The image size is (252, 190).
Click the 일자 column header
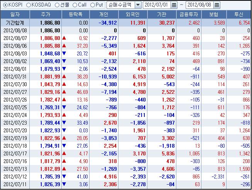coord(15,15)
